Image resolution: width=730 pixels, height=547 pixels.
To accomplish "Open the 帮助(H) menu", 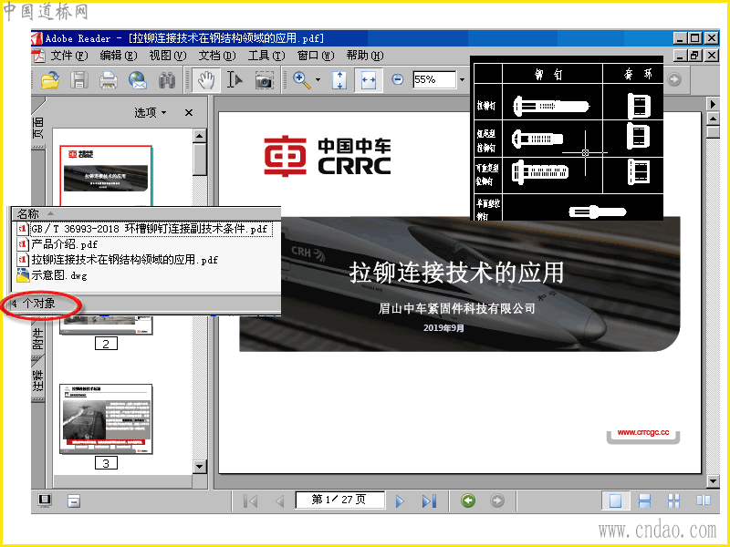I will pos(365,56).
